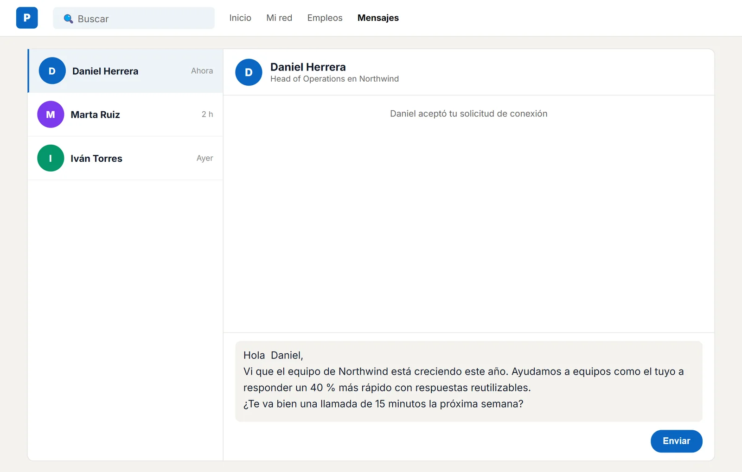Click into the message compose box
The image size is (742, 472).
(469, 381)
